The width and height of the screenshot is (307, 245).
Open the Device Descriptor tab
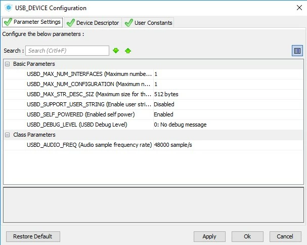93,23
